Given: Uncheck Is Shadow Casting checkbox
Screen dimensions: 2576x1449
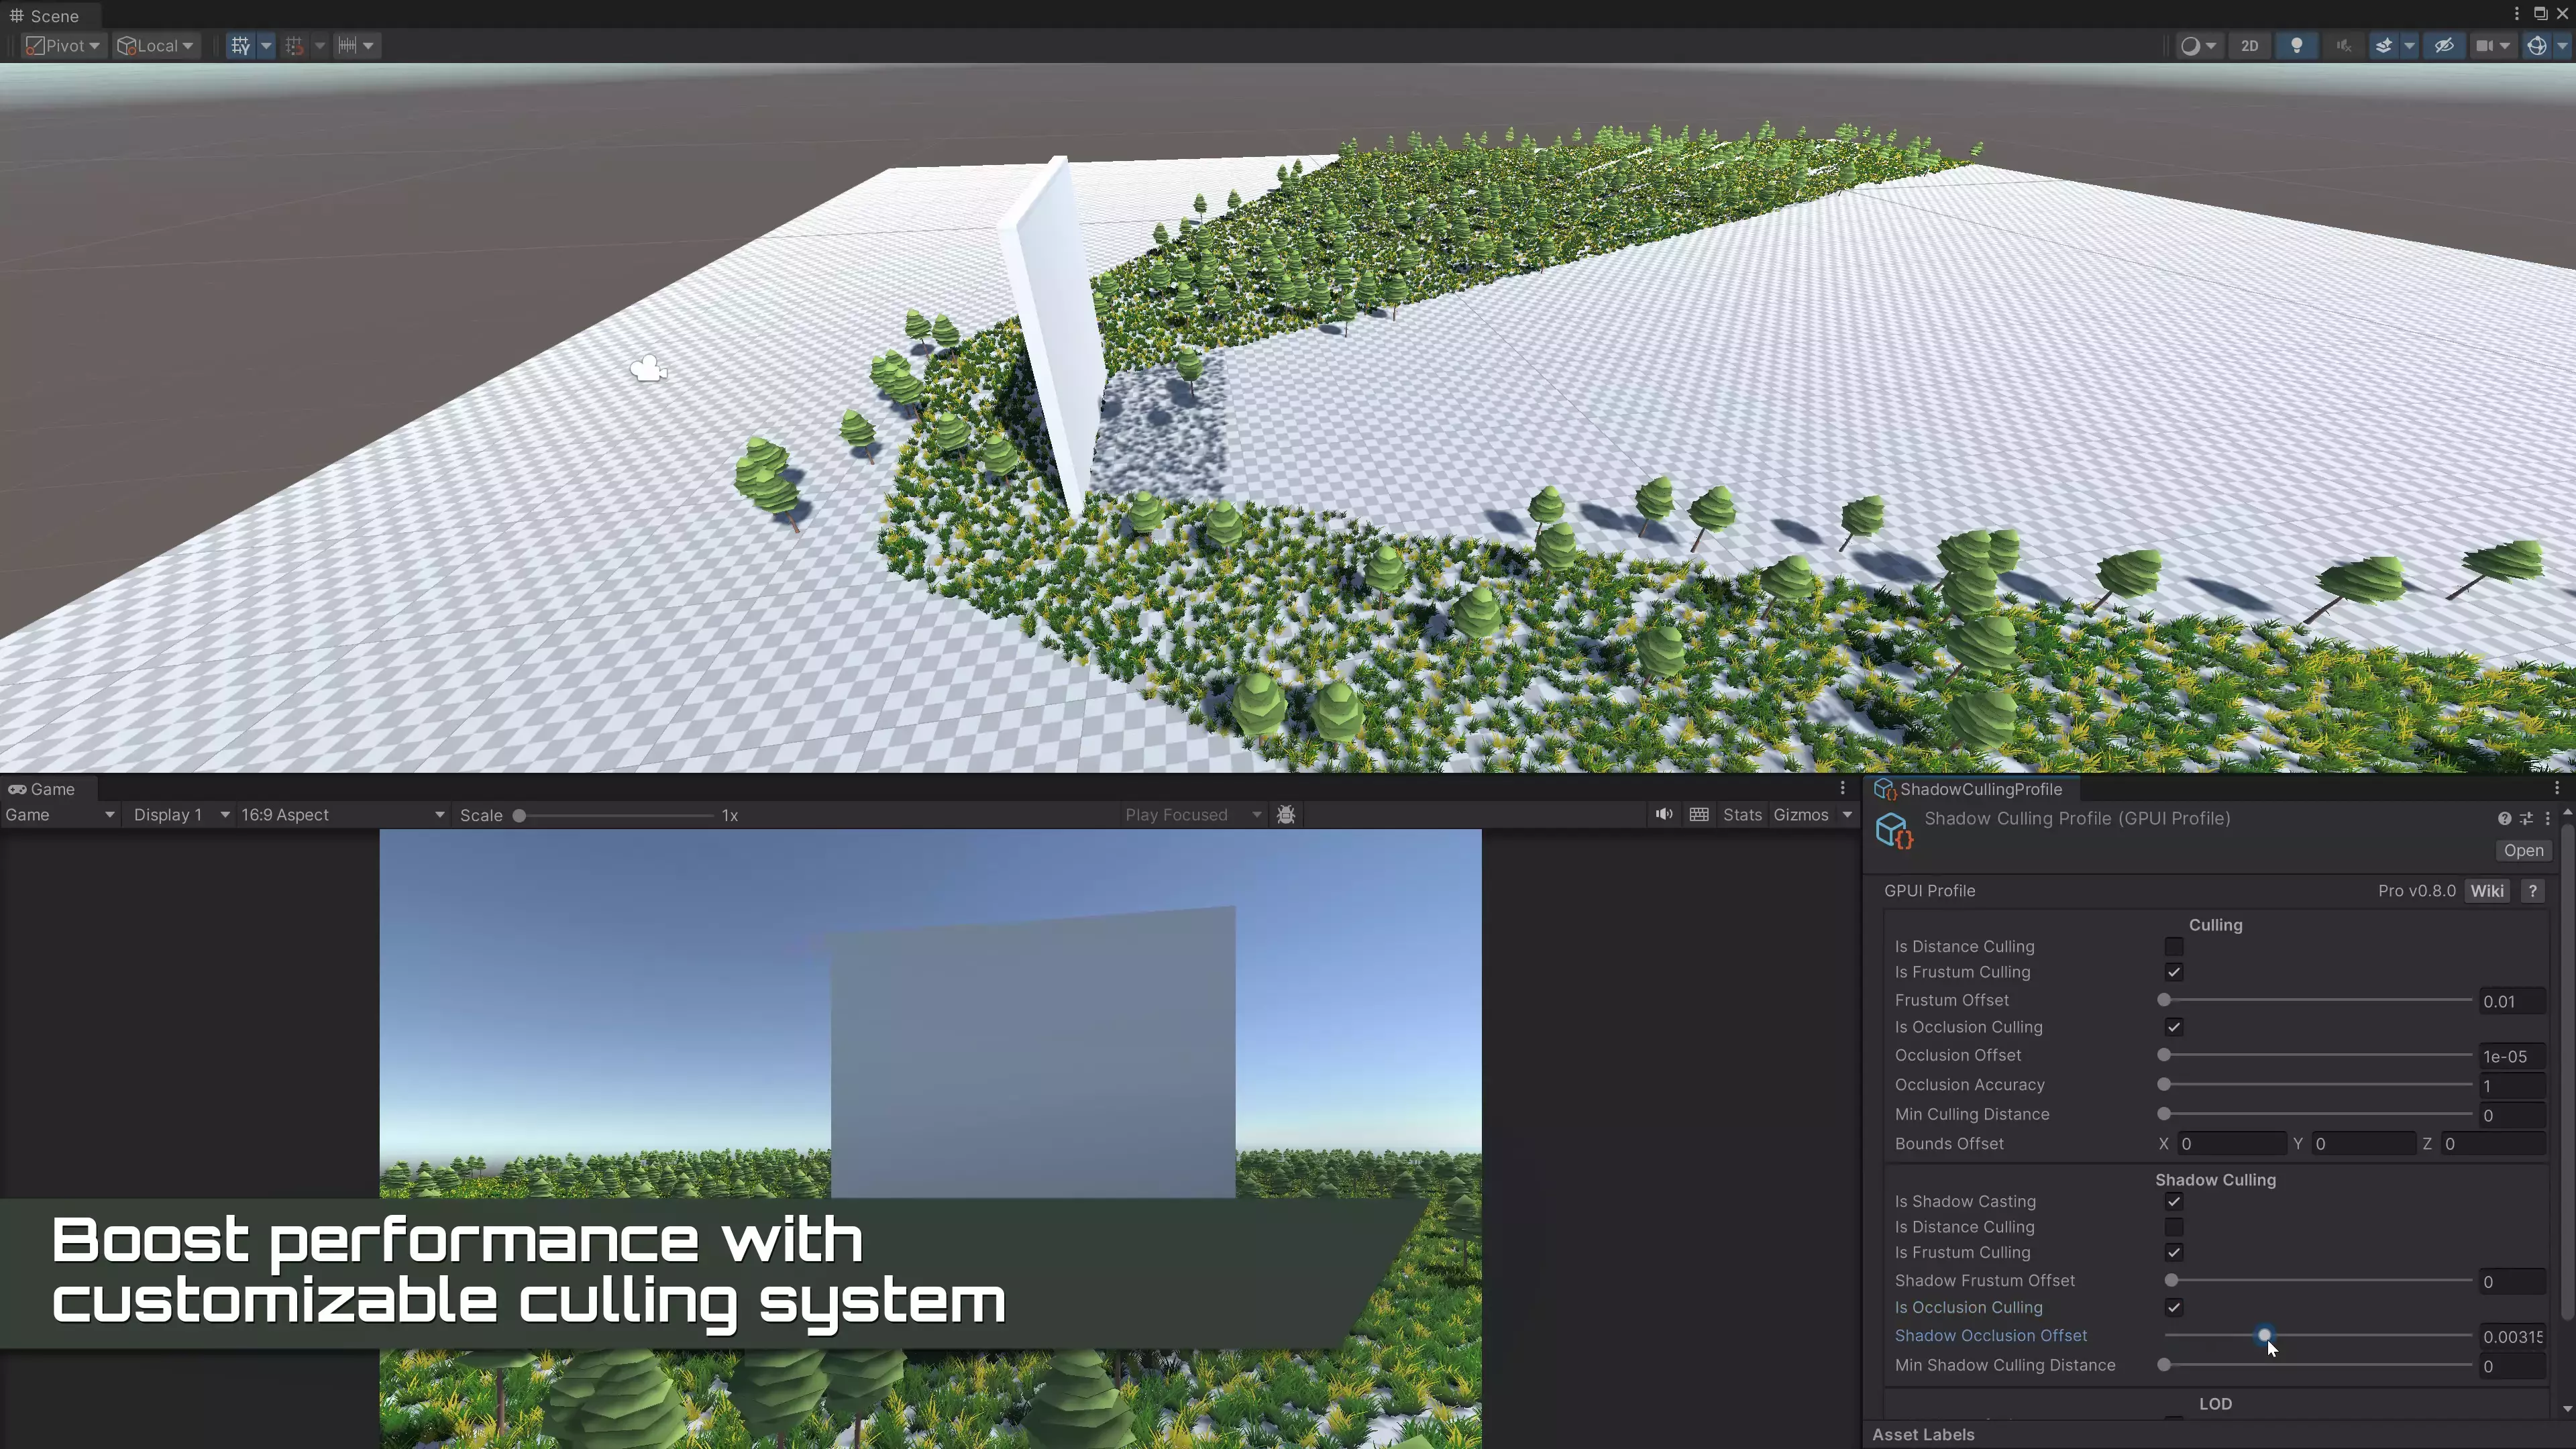Looking at the screenshot, I should tap(2173, 1201).
